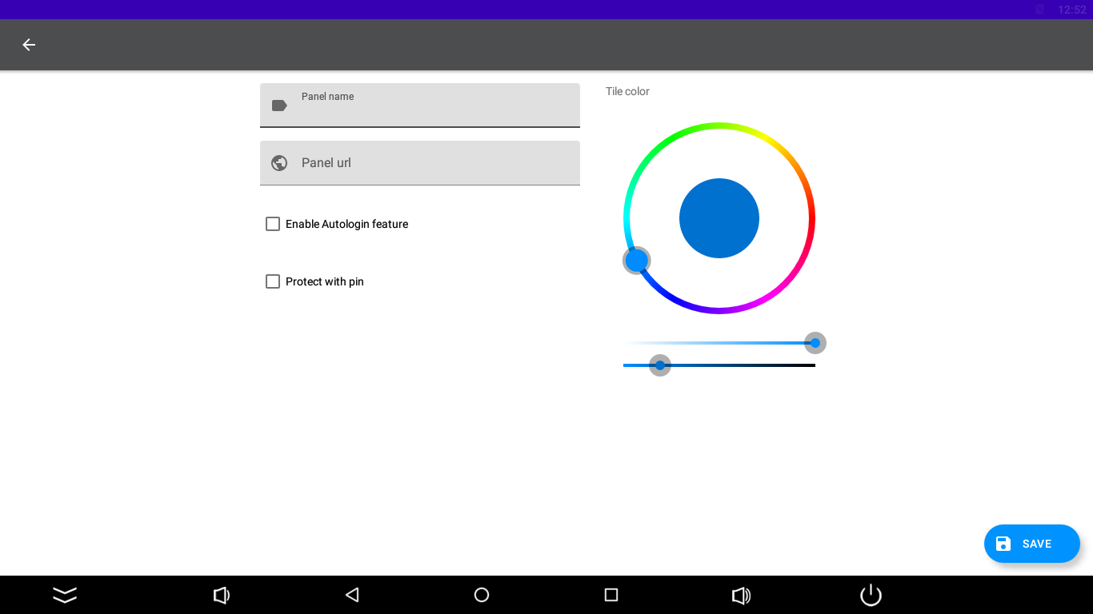Click the brightness slider thumb on lower bar
Image resolution: width=1093 pixels, height=614 pixels.
point(660,365)
